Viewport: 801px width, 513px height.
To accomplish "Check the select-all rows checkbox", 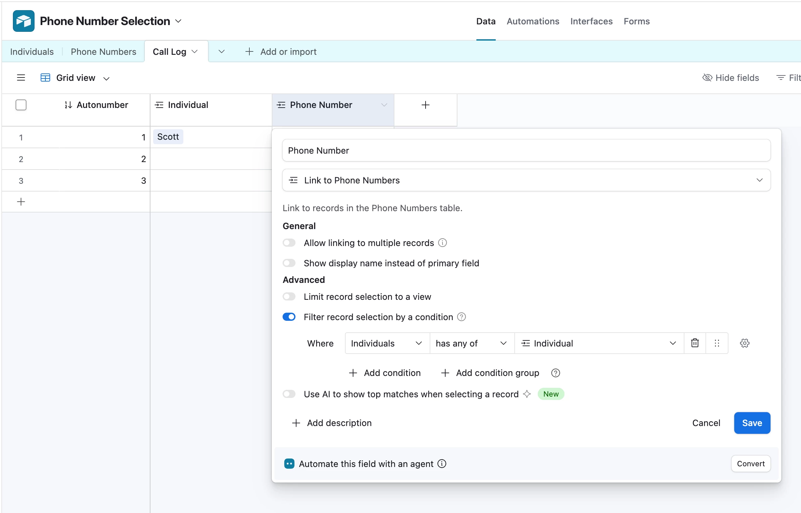I will tap(21, 105).
